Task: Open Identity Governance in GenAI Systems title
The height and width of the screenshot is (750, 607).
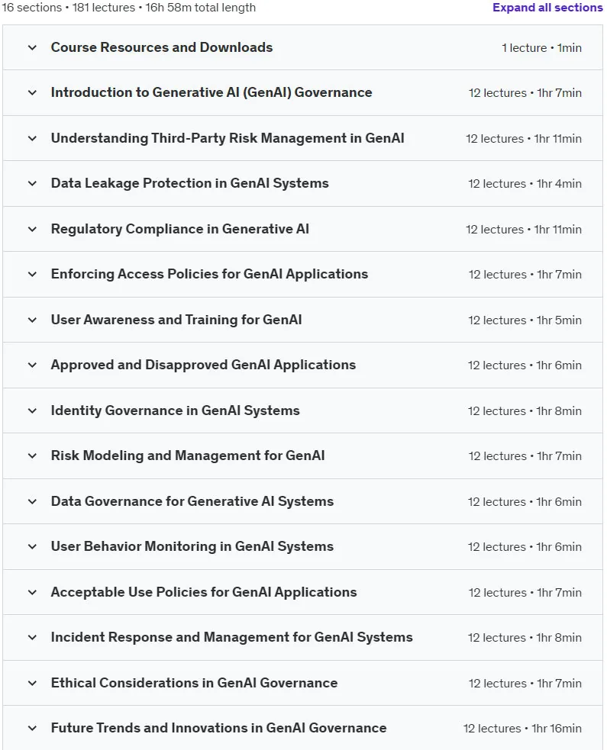Action: pyautogui.click(x=175, y=411)
